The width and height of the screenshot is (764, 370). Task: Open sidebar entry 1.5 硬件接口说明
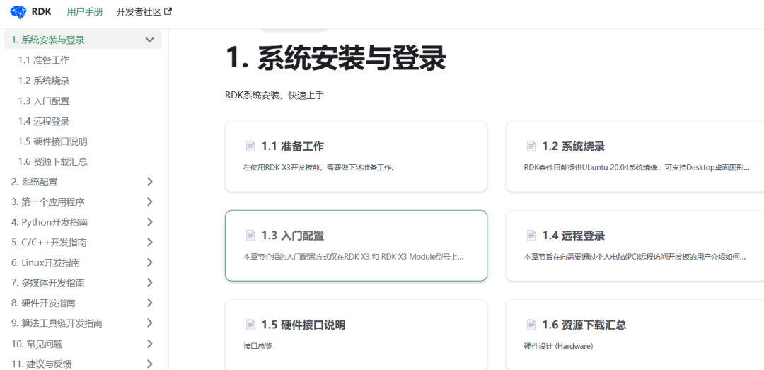52,142
